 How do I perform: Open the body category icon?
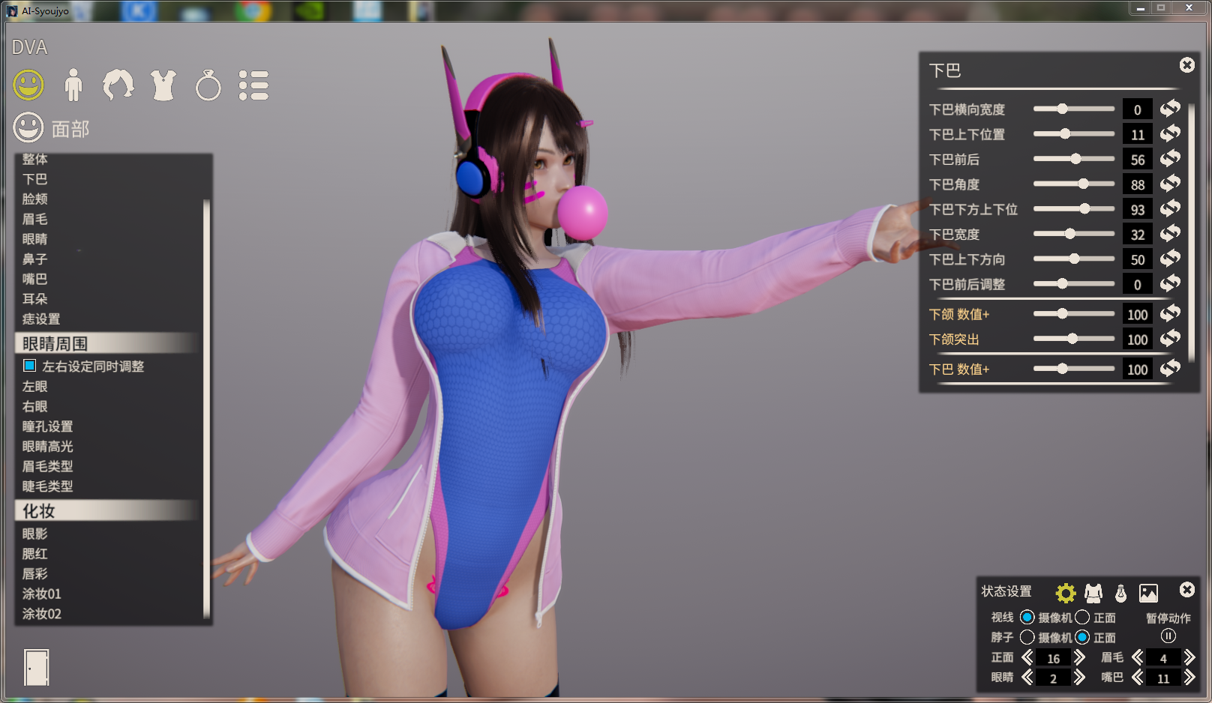(x=73, y=85)
